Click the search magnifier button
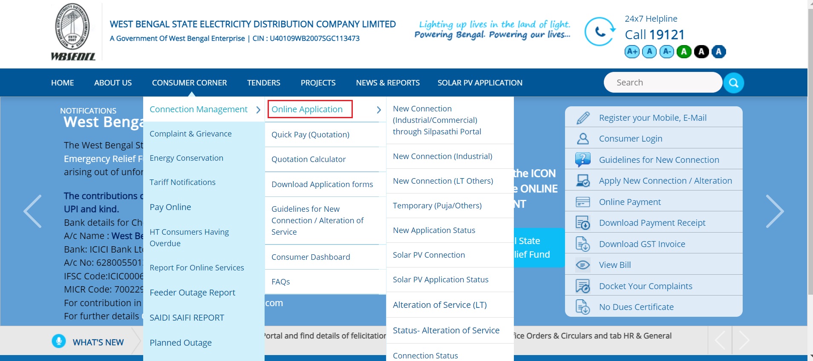The width and height of the screenshot is (813, 361). pos(733,82)
